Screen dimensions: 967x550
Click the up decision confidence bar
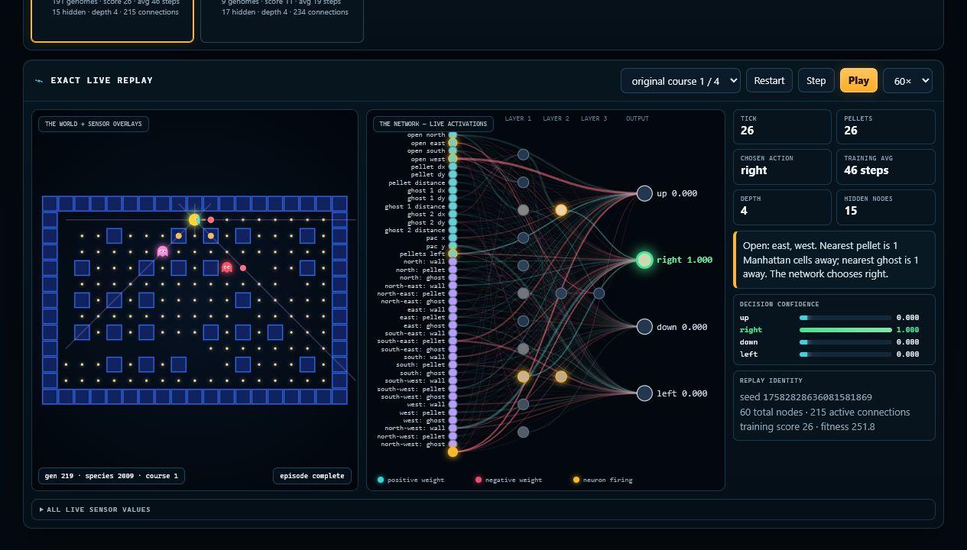[845, 318]
